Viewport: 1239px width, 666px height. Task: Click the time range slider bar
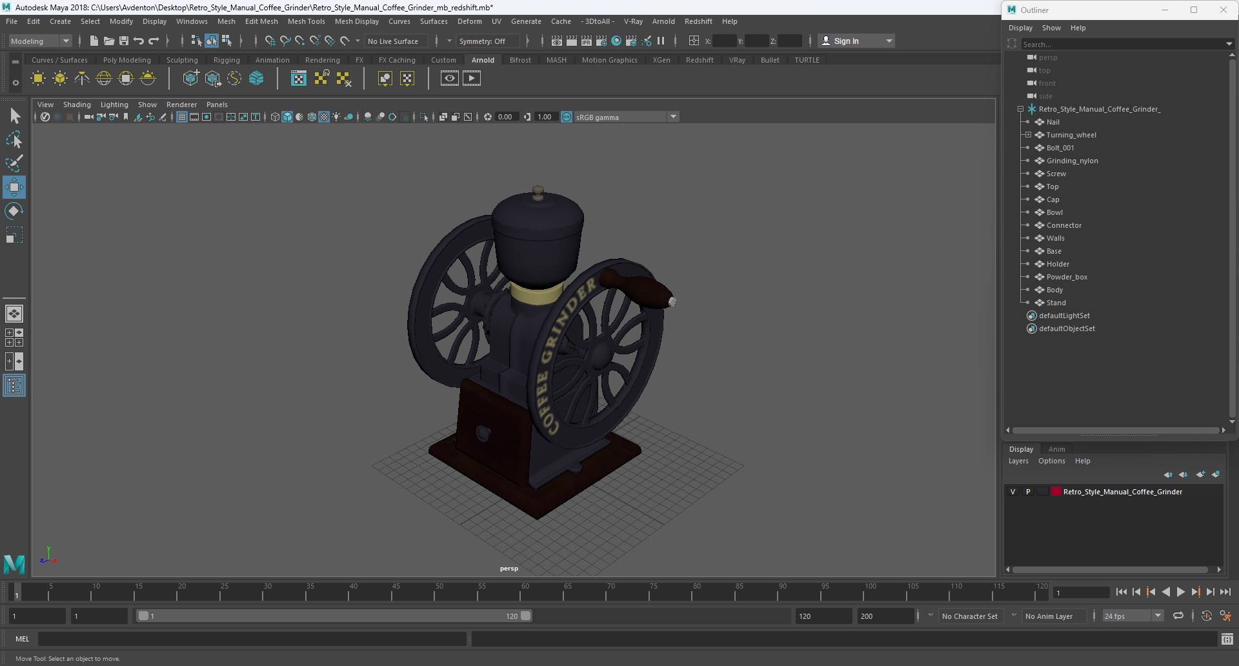tap(334, 616)
